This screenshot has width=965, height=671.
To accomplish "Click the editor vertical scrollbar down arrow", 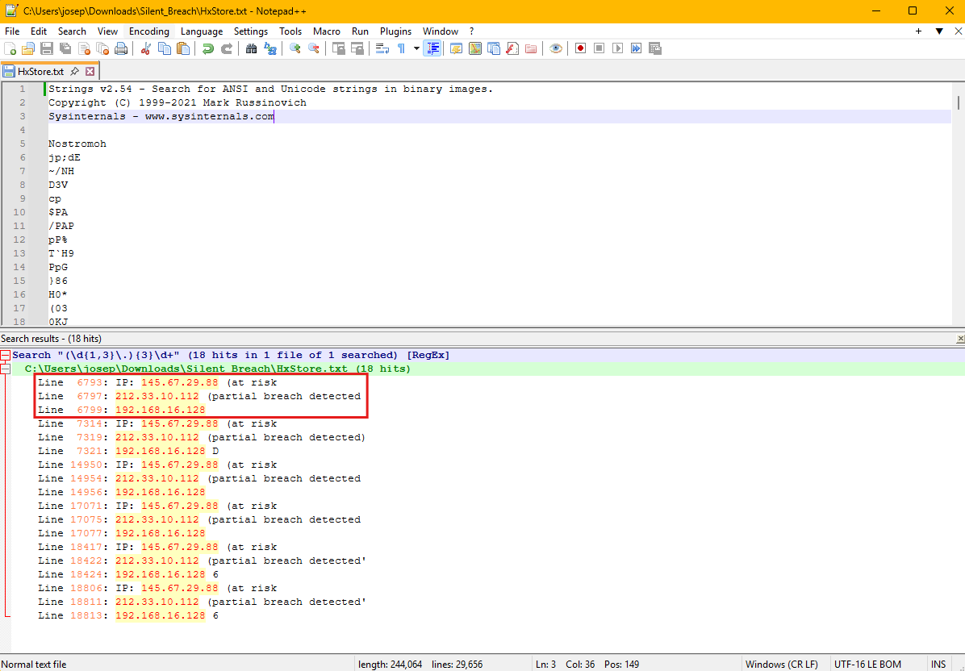I will [x=958, y=319].
